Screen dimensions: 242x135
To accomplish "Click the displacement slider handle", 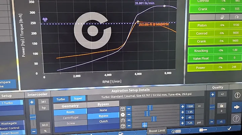I will coord(150,108).
